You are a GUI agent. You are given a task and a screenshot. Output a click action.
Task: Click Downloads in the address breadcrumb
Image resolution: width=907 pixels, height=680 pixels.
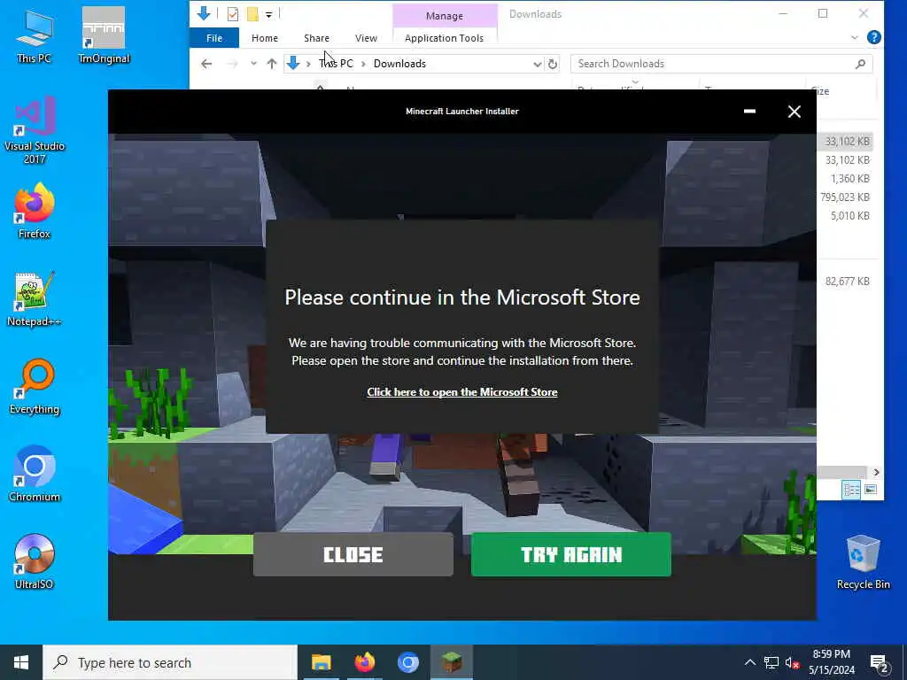(x=399, y=64)
